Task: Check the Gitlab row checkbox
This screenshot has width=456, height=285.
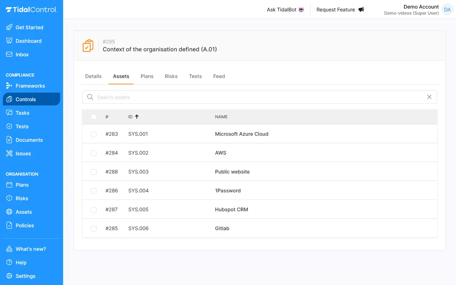Action: pyautogui.click(x=94, y=229)
